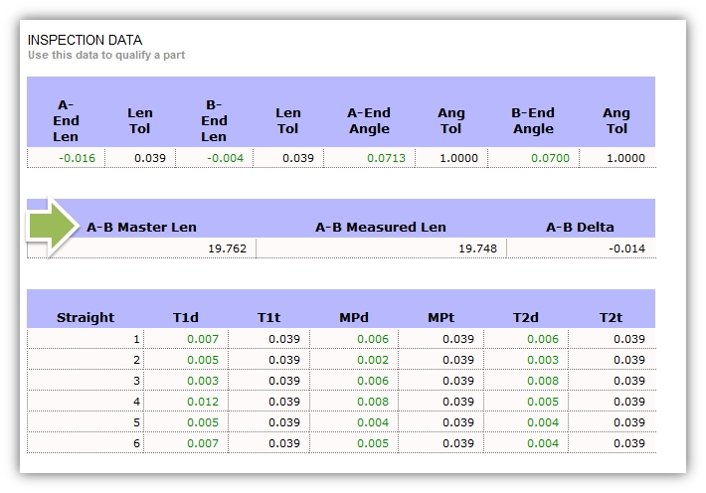
Task: Select the B-End Len column header
Action: coord(214,120)
